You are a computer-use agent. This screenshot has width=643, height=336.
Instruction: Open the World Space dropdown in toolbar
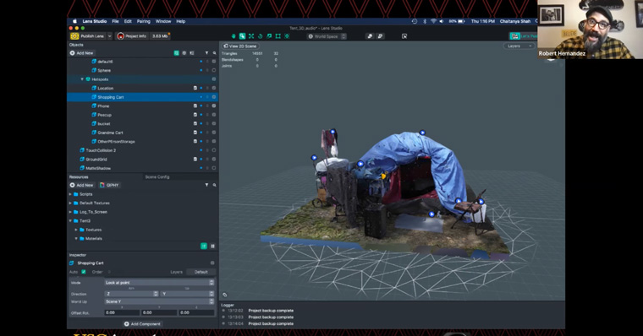click(x=327, y=36)
